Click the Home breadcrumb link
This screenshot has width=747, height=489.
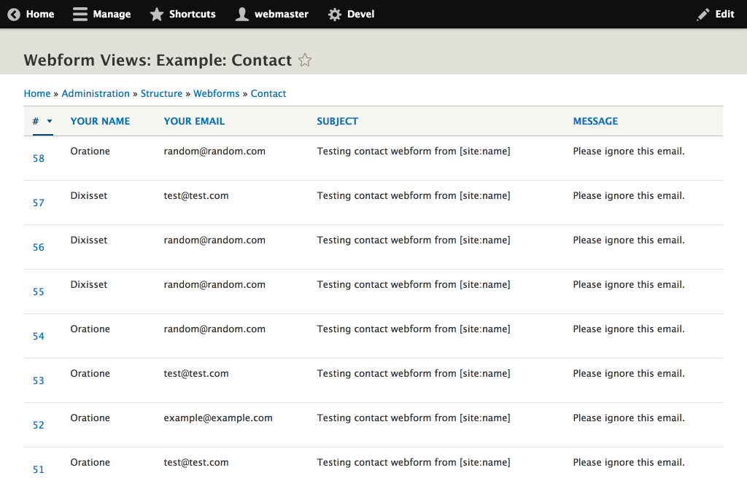coord(37,94)
